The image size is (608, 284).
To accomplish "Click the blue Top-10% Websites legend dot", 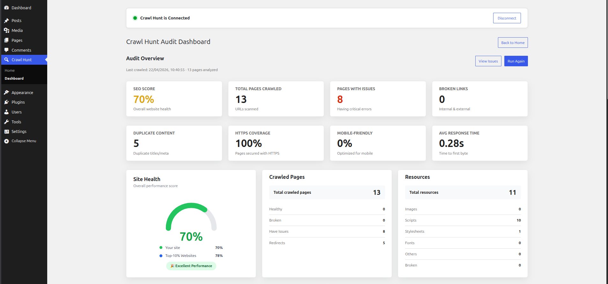I will 161,256.
